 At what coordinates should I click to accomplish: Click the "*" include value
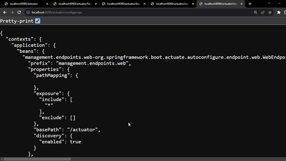point(49,106)
